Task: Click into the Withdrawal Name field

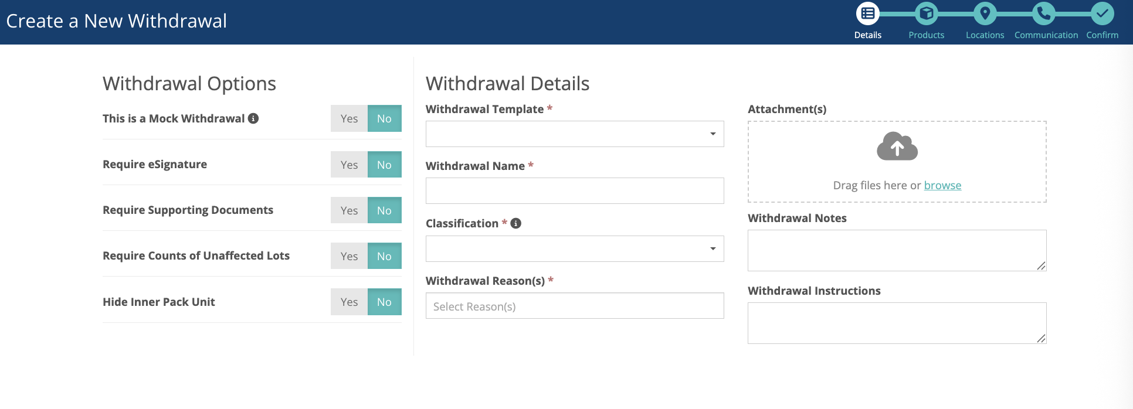Action: [x=575, y=190]
